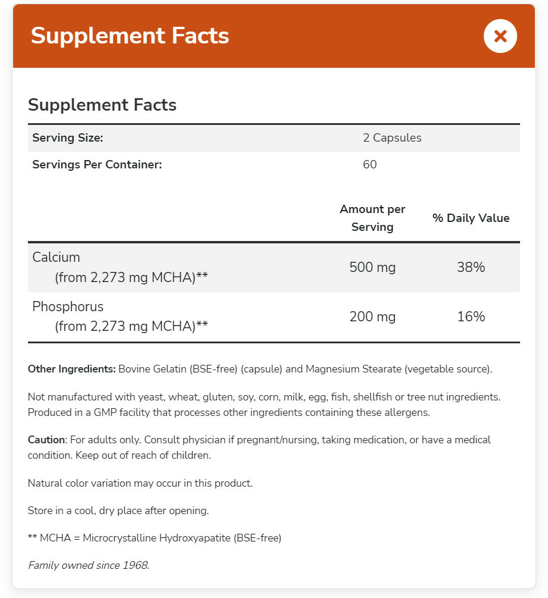Click the X icon in the orange header
Screen dimensions: 548x598
[x=500, y=36]
